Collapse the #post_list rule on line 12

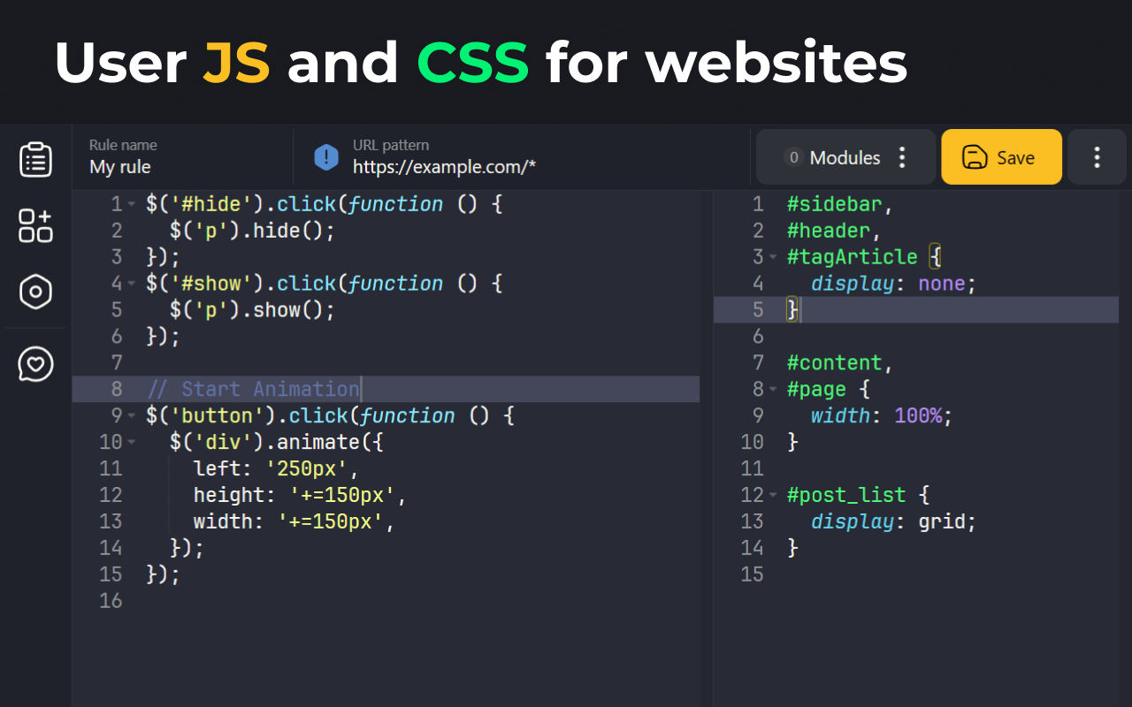[x=771, y=495]
